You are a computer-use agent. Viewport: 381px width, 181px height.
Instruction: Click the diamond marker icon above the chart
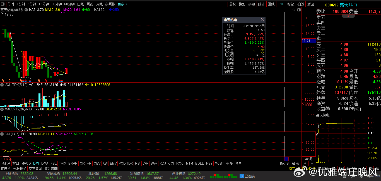coord(294,10)
